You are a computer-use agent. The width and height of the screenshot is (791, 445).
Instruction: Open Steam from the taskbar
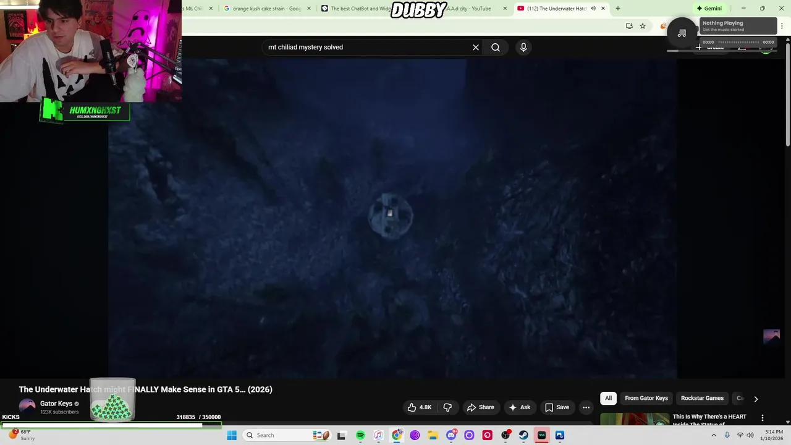tap(523, 435)
